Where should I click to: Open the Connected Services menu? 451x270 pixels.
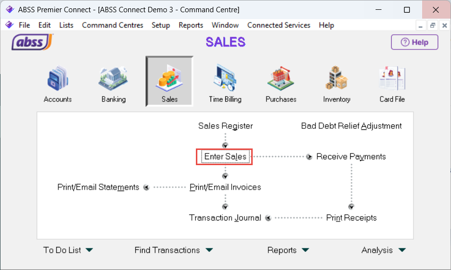point(279,25)
